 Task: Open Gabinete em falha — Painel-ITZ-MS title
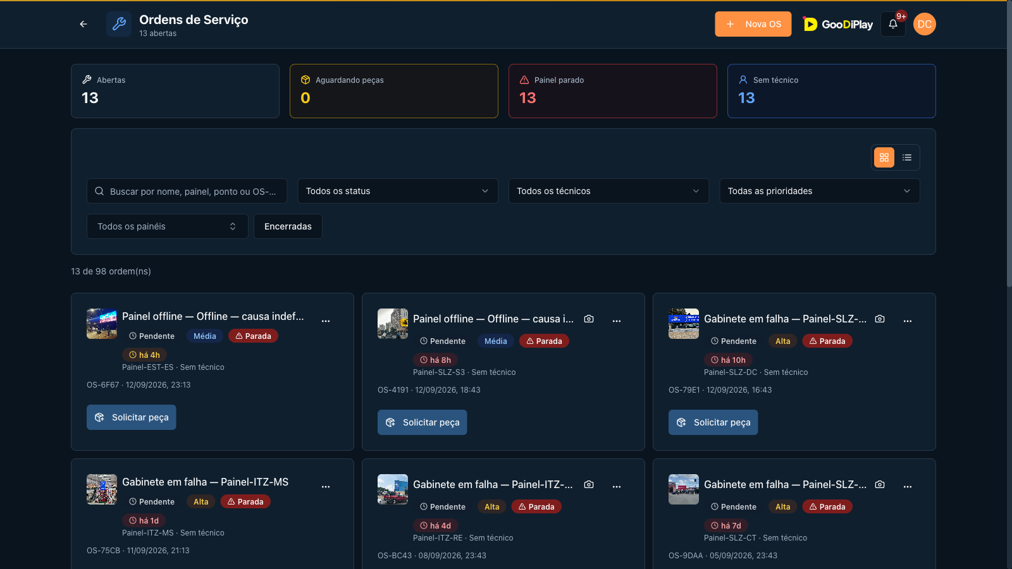click(206, 482)
